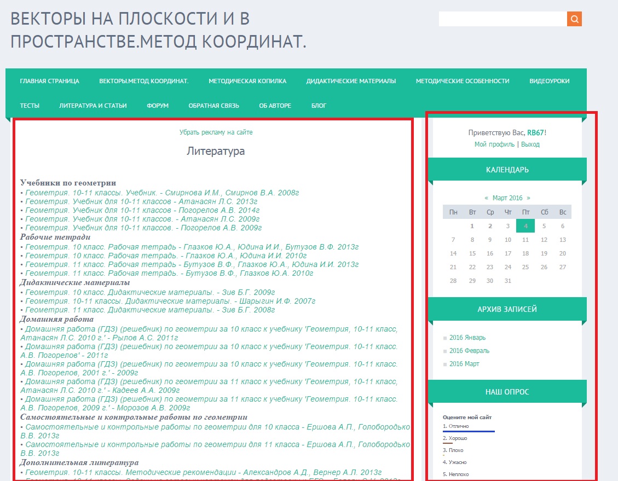Open Погорелов А.В. 2009г textbook link
Image resolution: width=618 pixels, height=481 pixels.
click(x=143, y=228)
